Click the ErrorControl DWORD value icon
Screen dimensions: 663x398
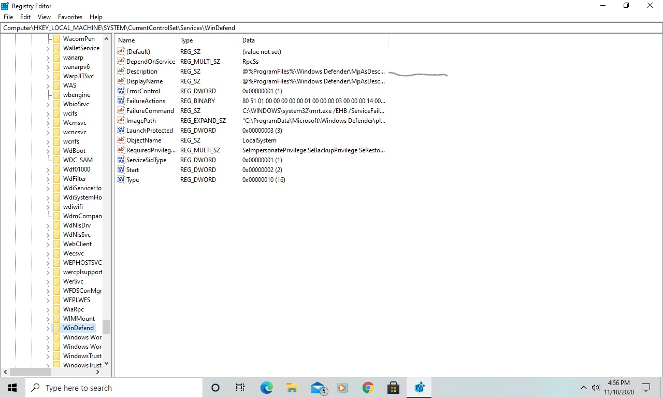pyautogui.click(x=121, y=91)
